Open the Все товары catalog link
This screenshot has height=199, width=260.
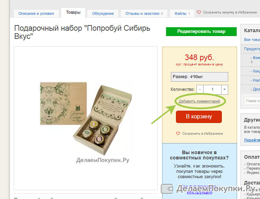click(x=252, y=40)
